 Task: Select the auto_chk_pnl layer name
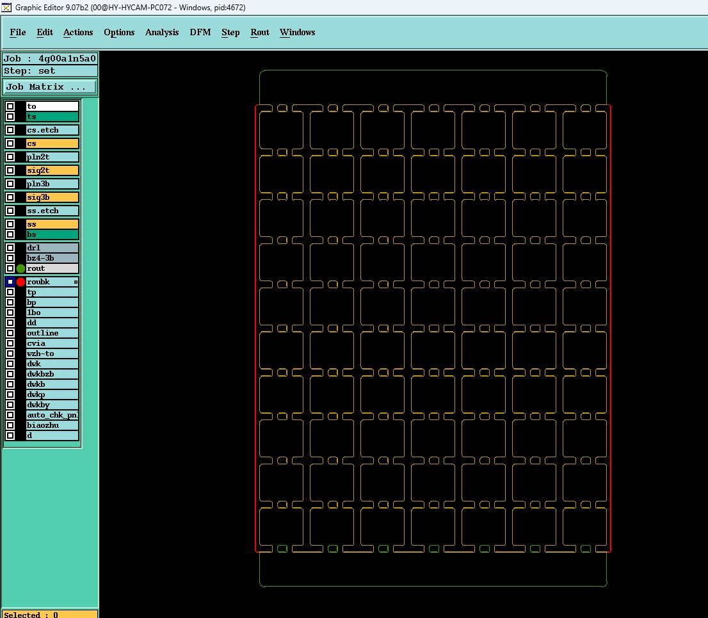point(52,415)
